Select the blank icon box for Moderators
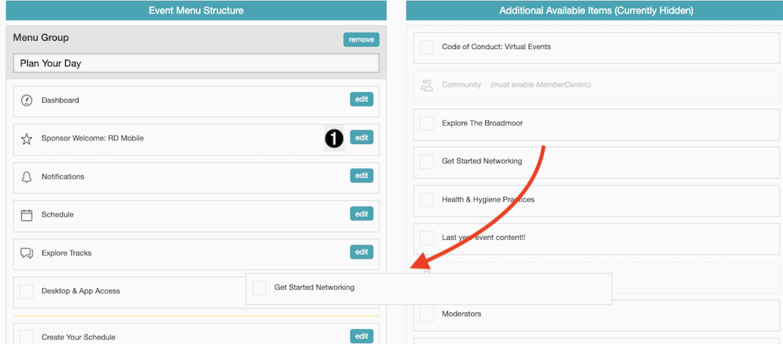783x344 pixels. (x=427, y=314)
